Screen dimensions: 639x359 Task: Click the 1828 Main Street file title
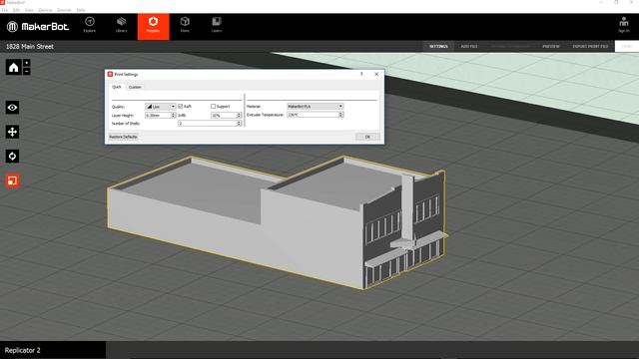[30, 47]
